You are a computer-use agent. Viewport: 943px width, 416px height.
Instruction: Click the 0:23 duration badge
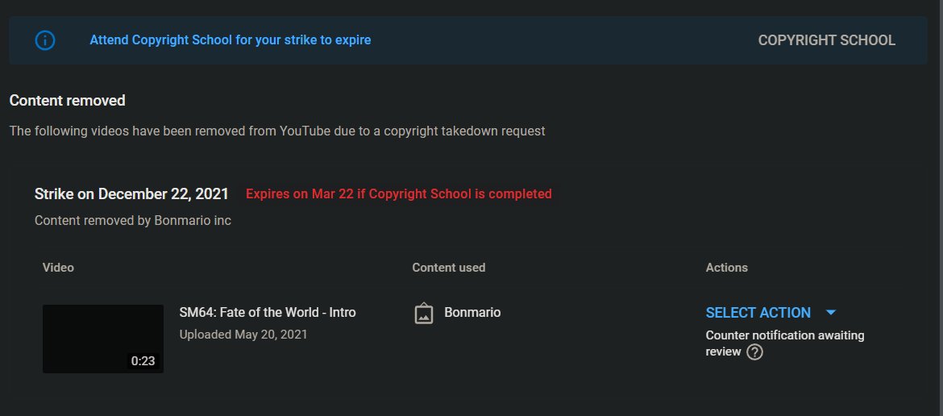pos(143,360)
